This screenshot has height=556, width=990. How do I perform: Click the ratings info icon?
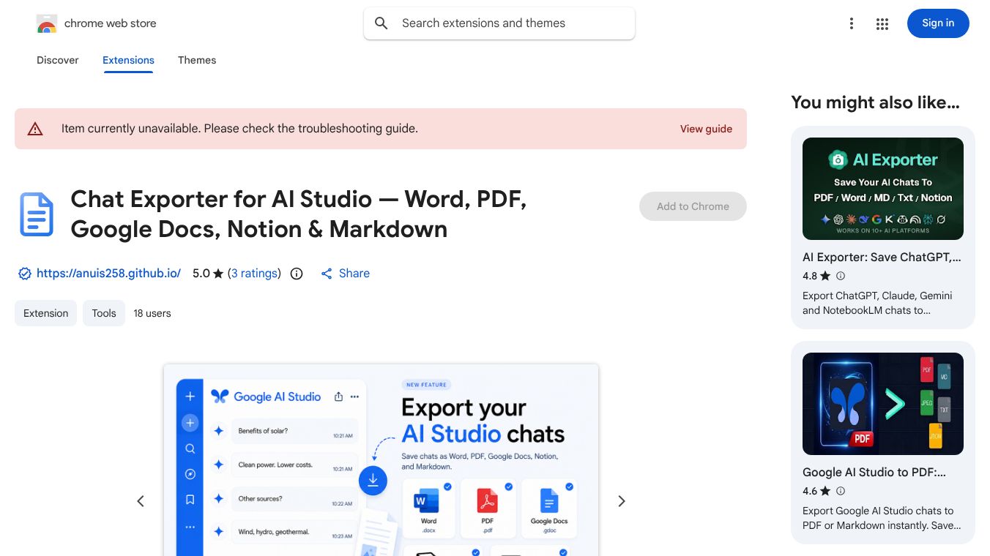[297, 274]
